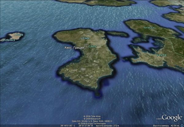Click the Data SIO, NOAA, U.S. Navy attribution
The width and height of the screenshot is (184, 127).
pyautogui.click(x=92, y=121)
